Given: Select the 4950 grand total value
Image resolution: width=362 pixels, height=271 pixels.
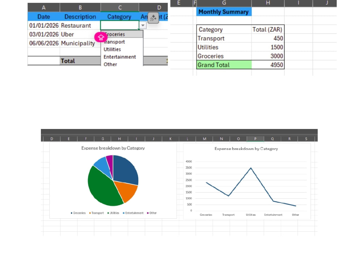Looking at the screenshot, I should point(268,65).
